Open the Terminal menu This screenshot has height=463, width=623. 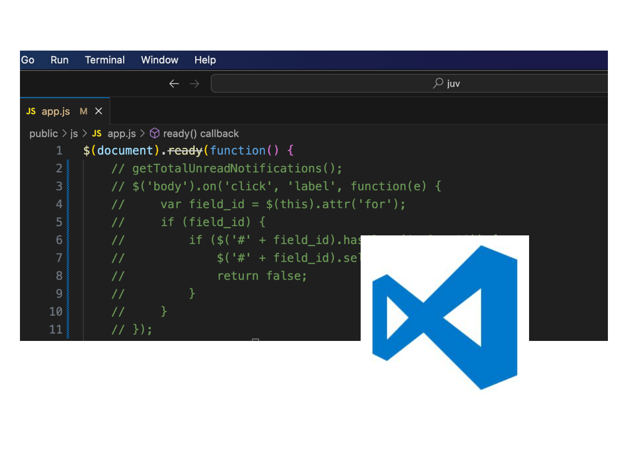(x=105, y=60)
